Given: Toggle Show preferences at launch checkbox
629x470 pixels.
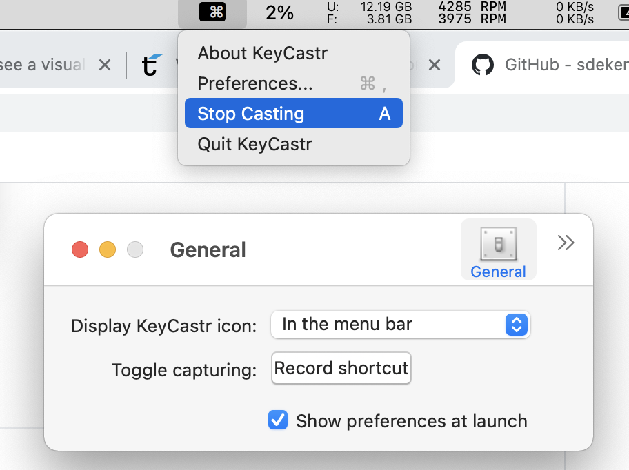Looking at the screenshot, I should coord(277,420).
